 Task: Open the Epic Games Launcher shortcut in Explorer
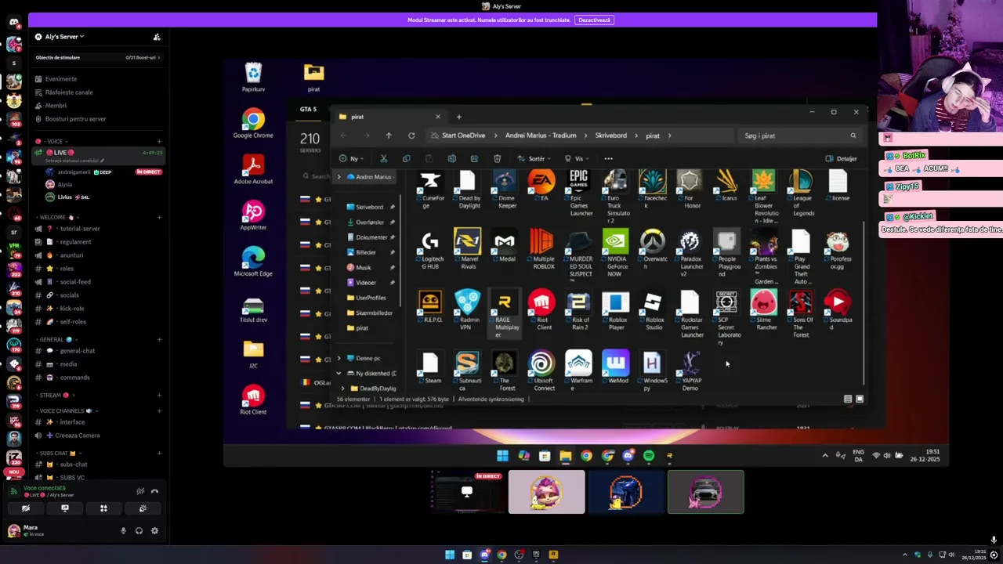(579, 193)
